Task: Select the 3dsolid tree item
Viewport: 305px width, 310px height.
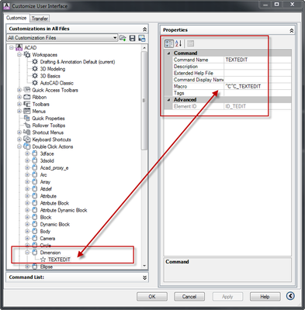Action: click(x=47, y=160)
